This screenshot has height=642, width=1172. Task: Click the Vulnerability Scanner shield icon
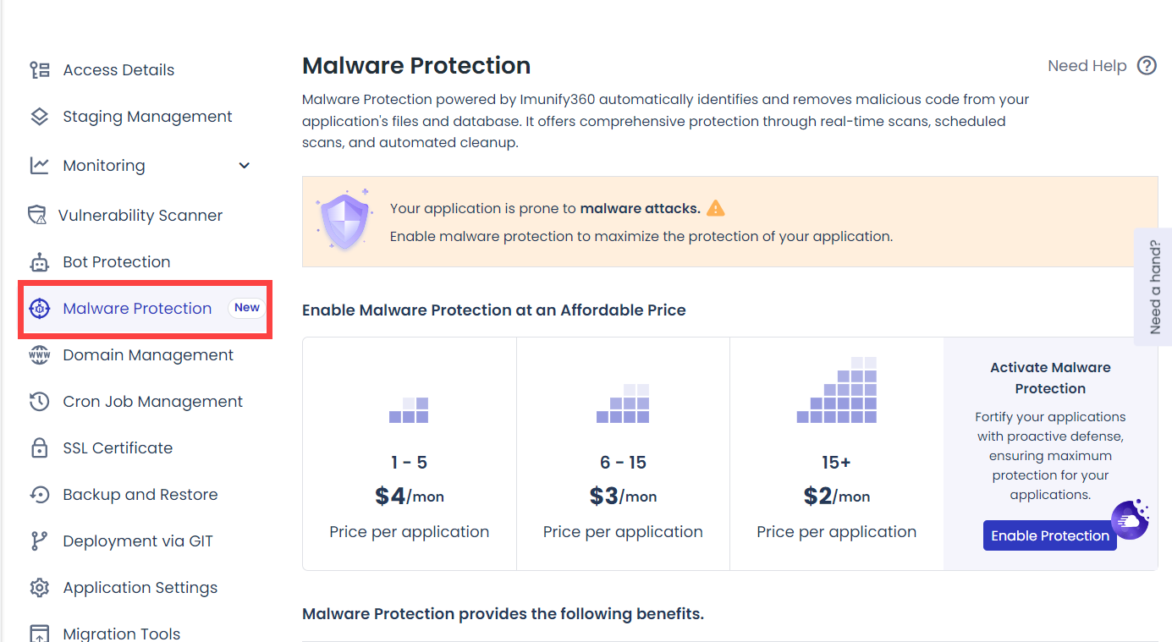(37, 216)
